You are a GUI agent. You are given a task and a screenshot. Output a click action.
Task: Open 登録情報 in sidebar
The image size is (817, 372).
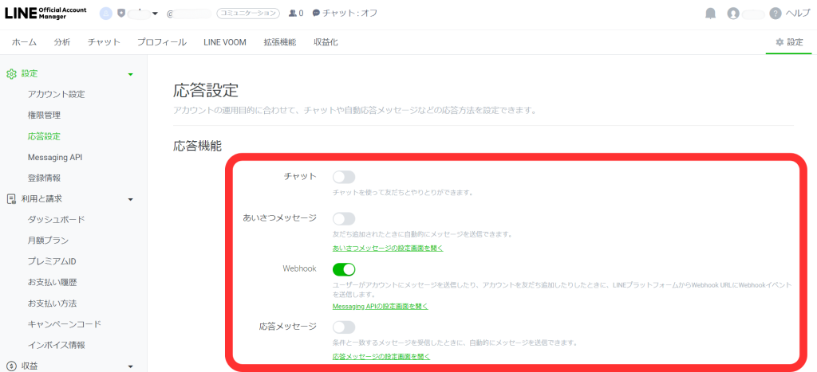click(x=45, y=178)
